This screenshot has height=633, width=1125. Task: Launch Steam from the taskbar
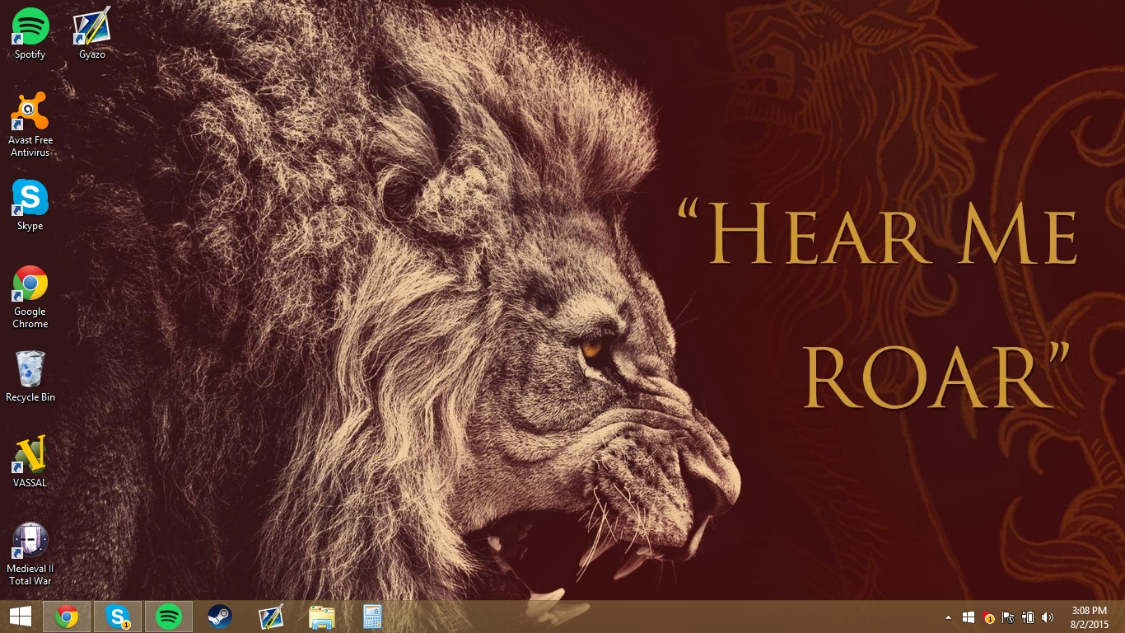220,617
